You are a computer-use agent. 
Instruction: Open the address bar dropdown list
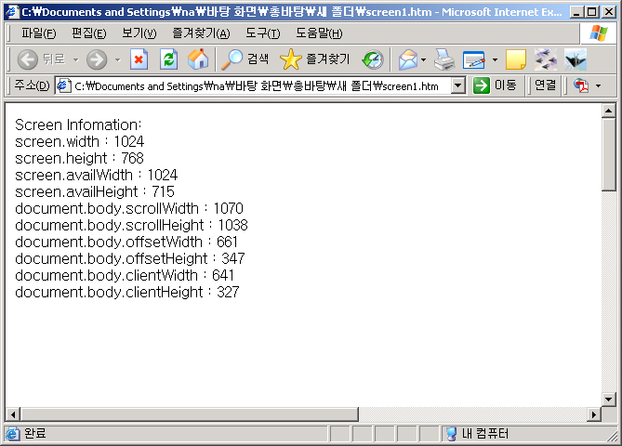458,85
